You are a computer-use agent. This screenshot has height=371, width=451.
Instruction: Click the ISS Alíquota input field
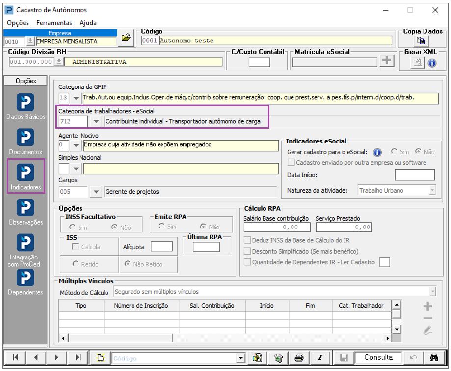coord(161,247)
